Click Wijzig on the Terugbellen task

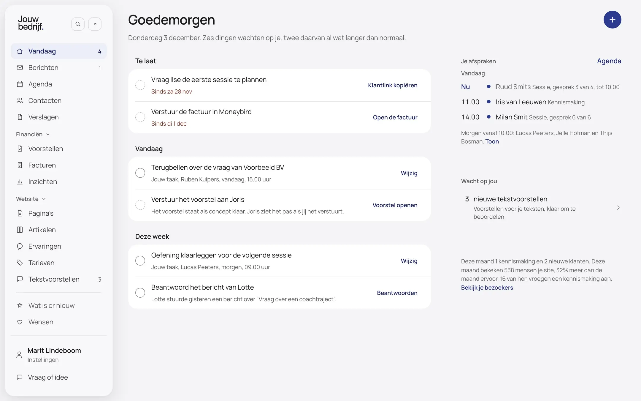pyautogui.click(x=409, y=173)
